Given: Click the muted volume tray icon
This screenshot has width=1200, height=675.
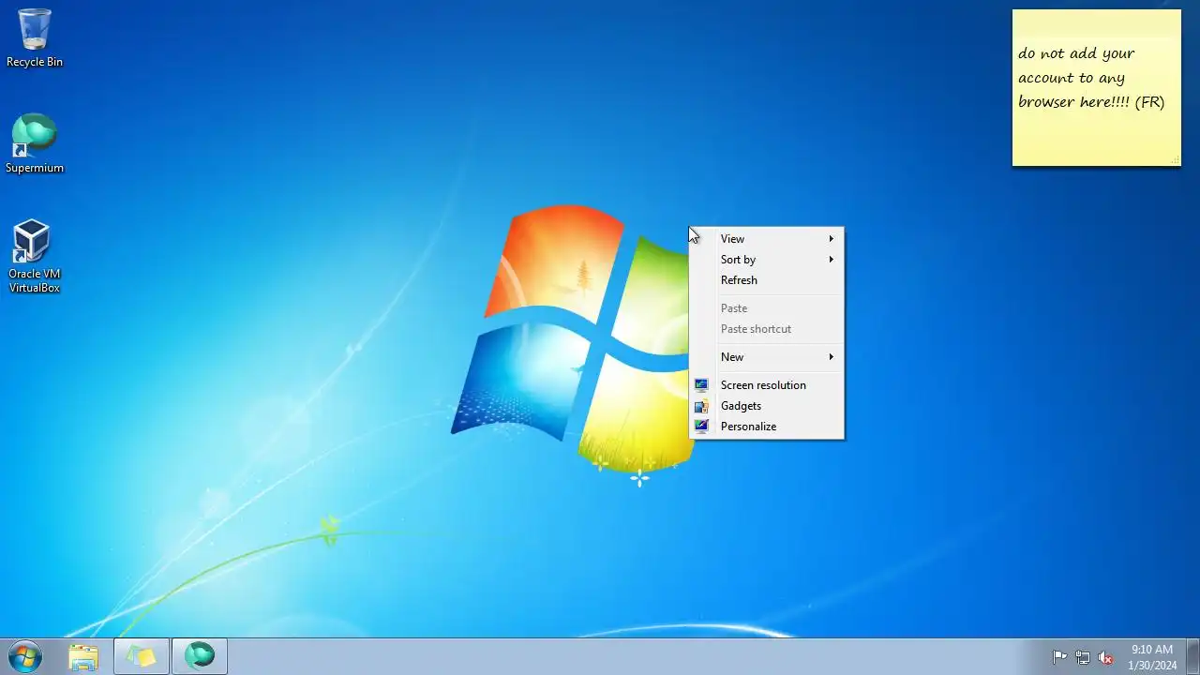Looking at the screenshot, I should (x=1106, y=657).
